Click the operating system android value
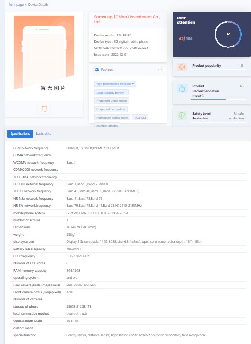 tap(72, 278)
